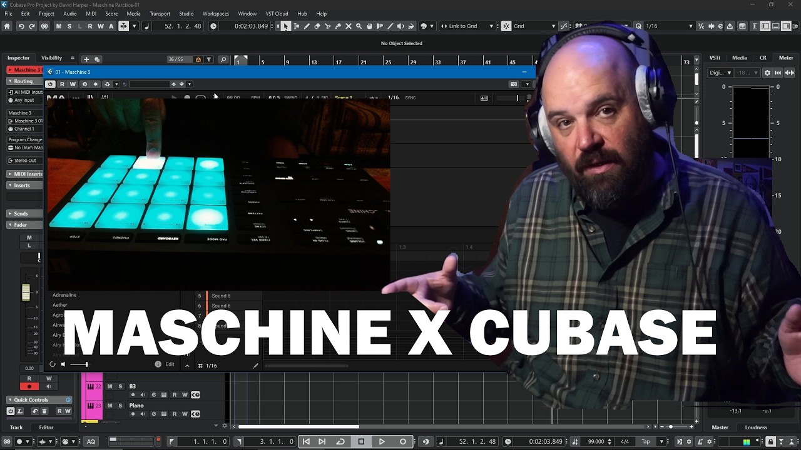
Task: Select the Zoom magnifier tool
Action: (359, 26)
